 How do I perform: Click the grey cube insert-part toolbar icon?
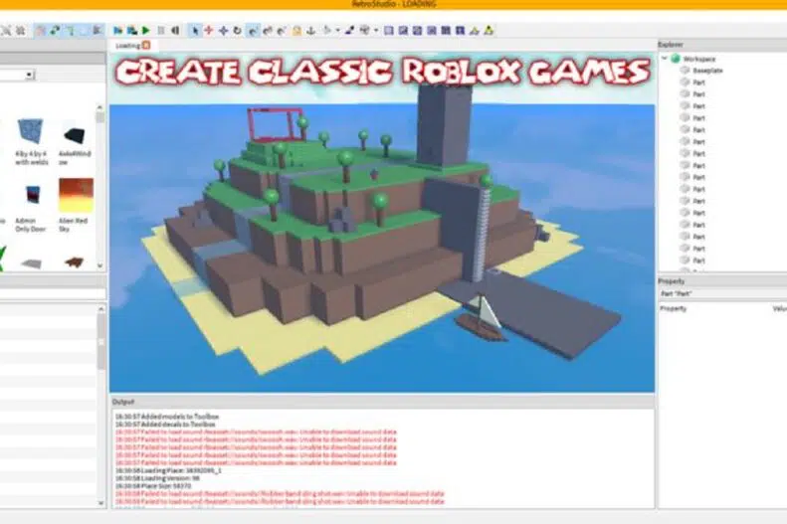pos(365,31)
